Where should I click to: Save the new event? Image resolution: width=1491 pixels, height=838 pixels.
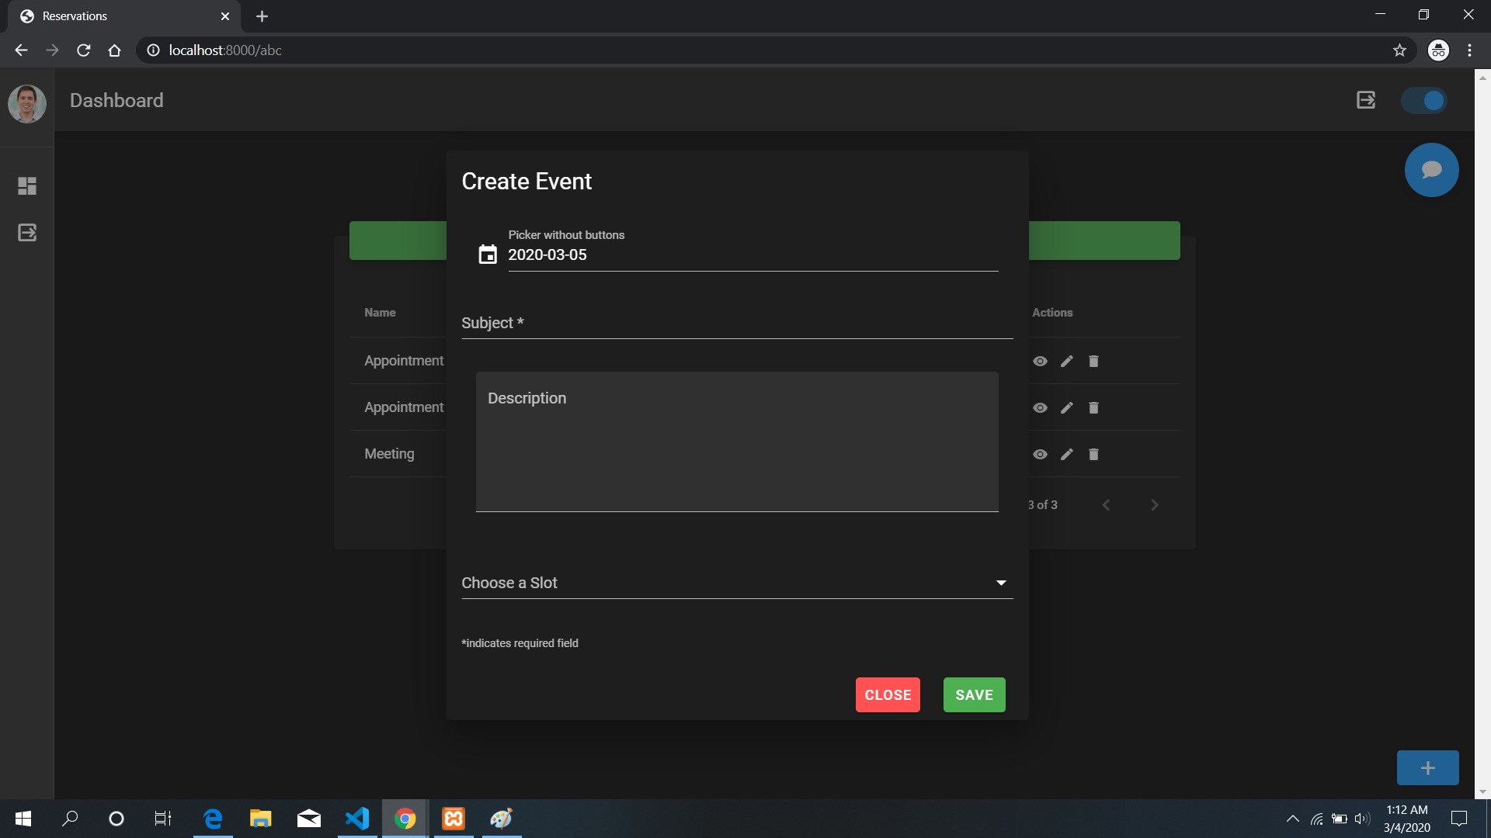coord(974,694)
